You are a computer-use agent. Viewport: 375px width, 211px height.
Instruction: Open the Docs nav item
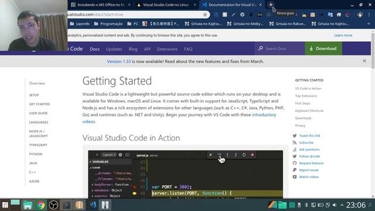pos(95,49)
